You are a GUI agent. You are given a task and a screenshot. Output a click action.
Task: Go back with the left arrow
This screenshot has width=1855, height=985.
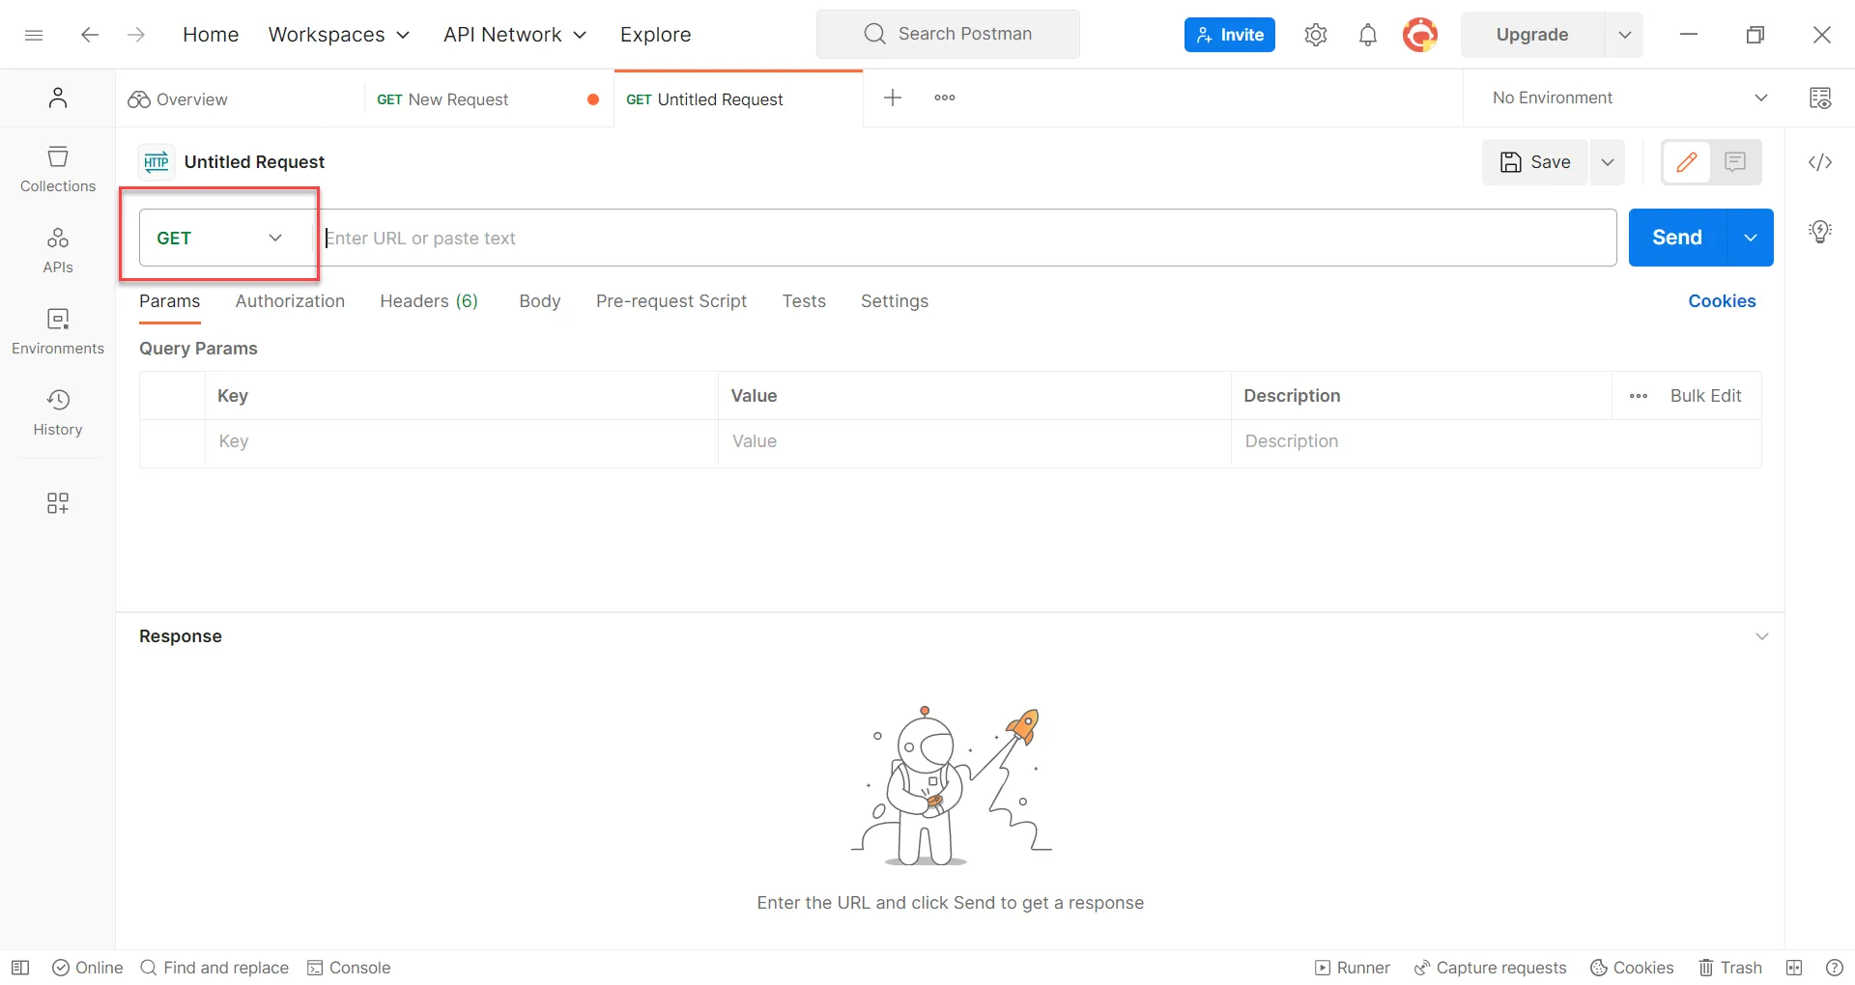click(90, 35)
